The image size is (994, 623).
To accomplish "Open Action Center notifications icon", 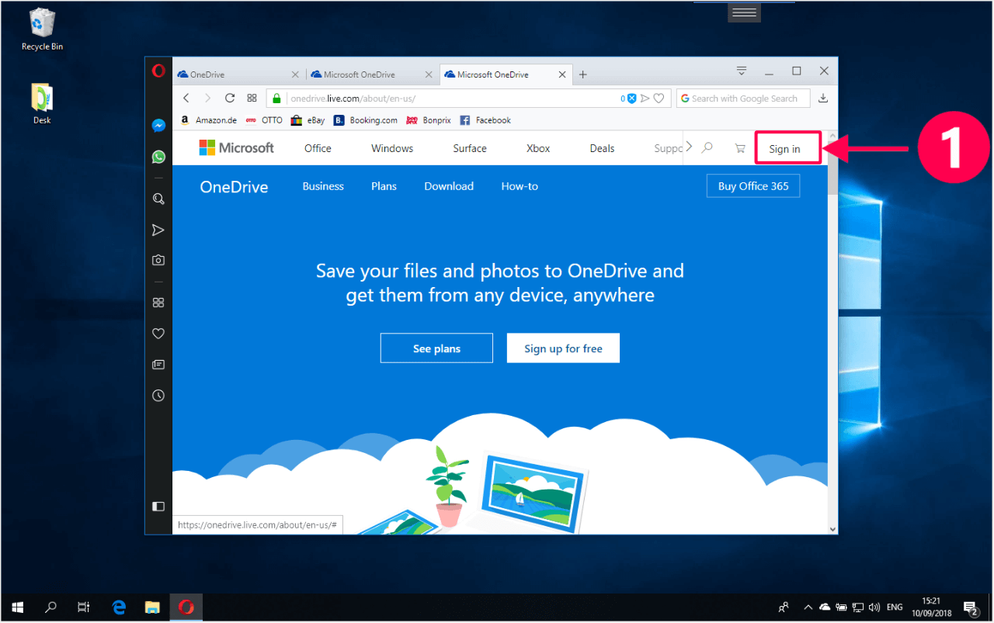I will click(971, 607).
